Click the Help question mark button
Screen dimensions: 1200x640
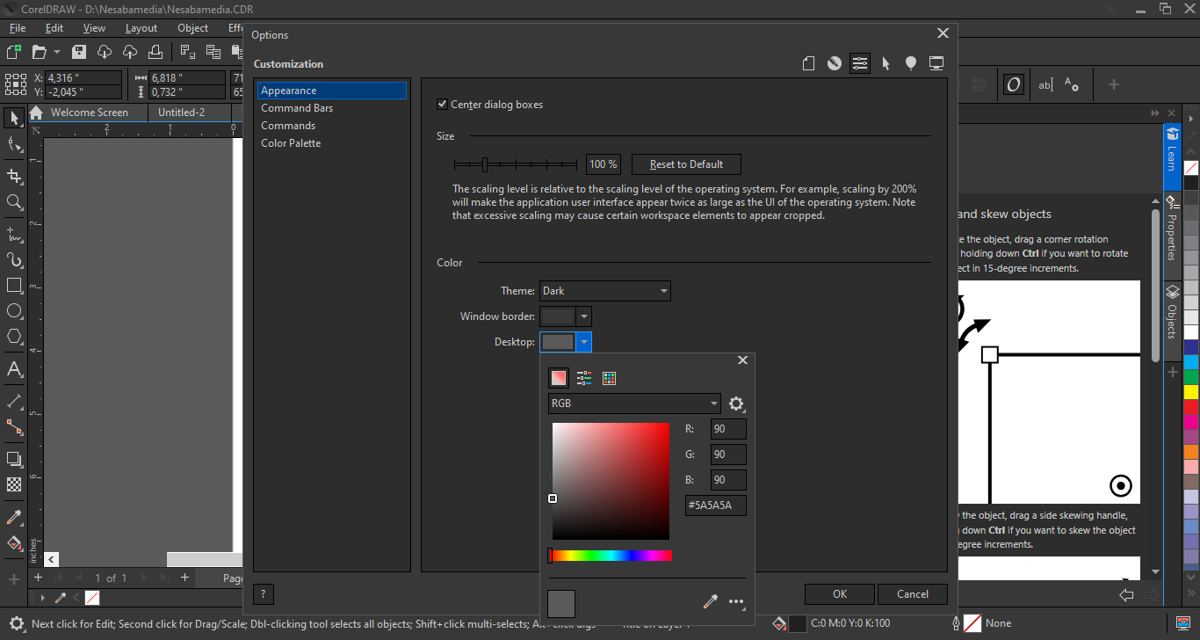click(264, 594)
